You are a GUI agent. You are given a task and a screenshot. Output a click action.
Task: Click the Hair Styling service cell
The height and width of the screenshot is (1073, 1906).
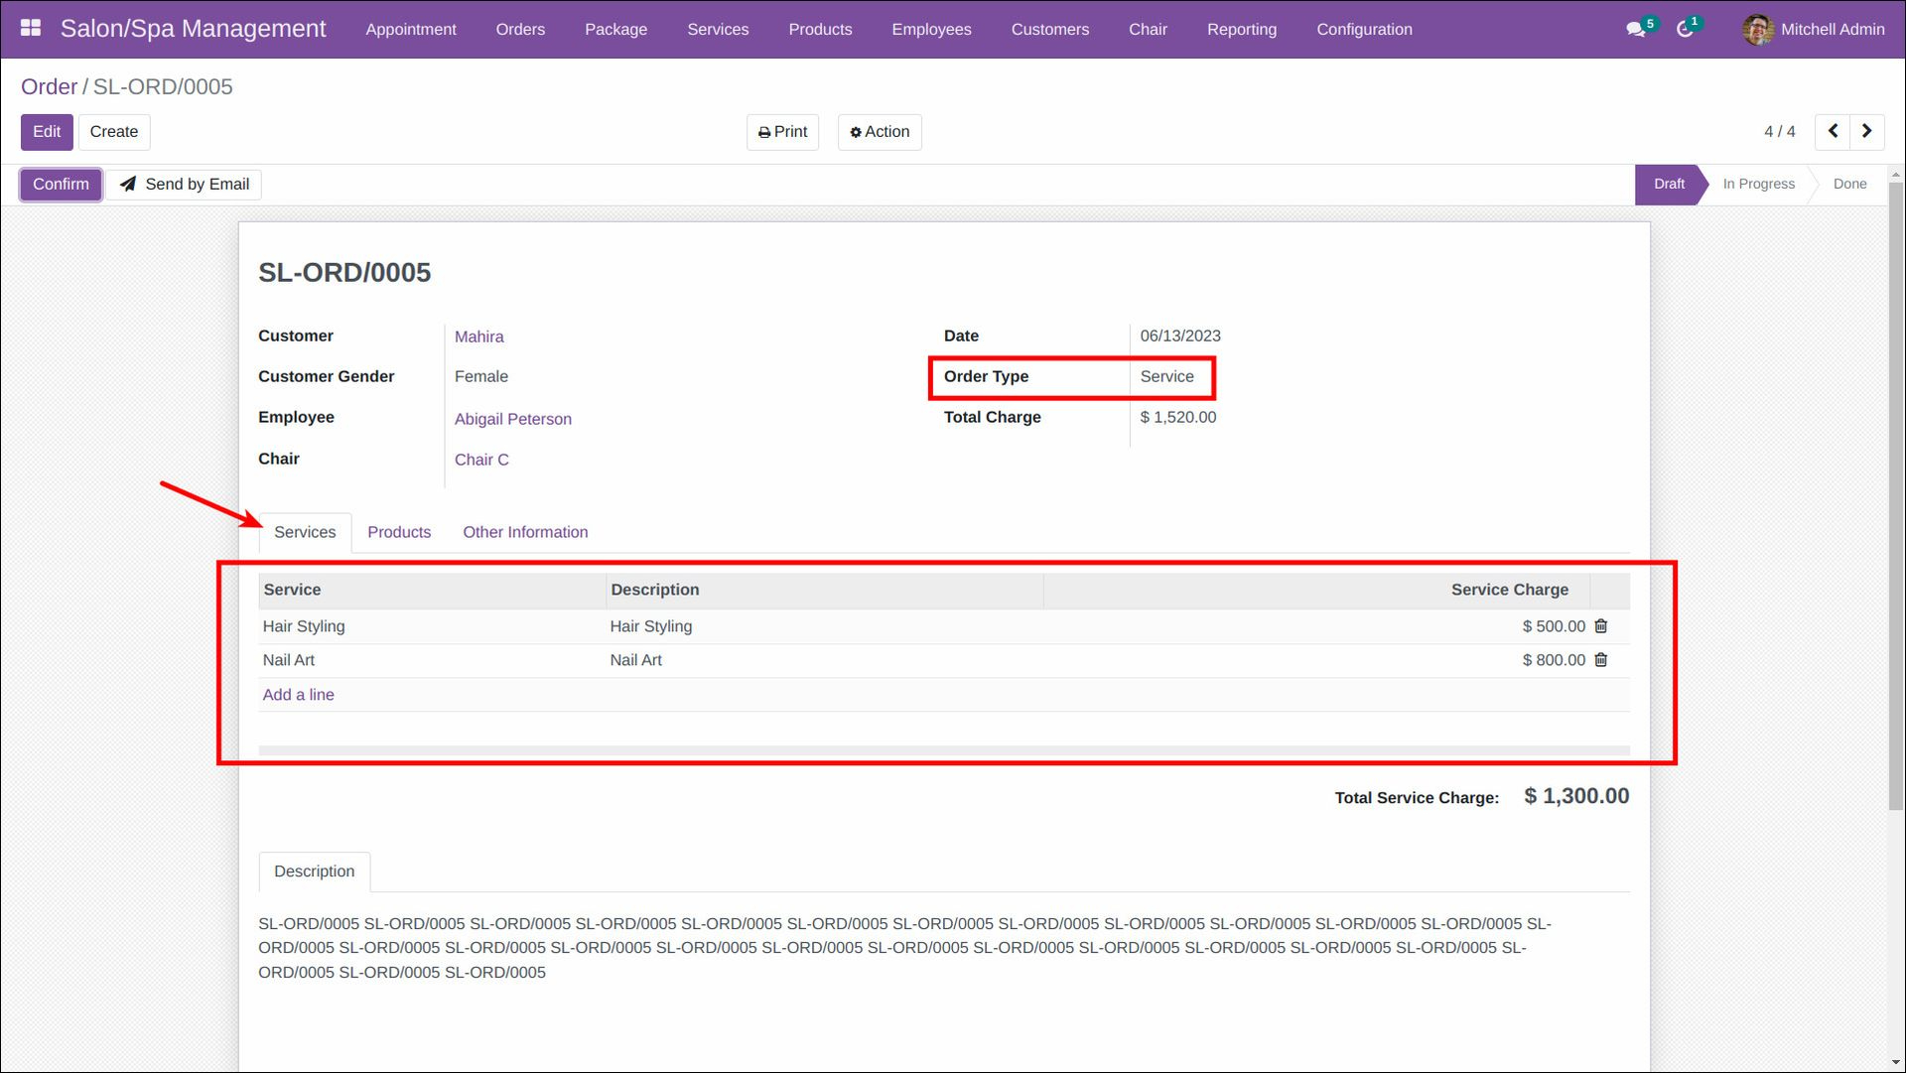click(x=432, y=626)
